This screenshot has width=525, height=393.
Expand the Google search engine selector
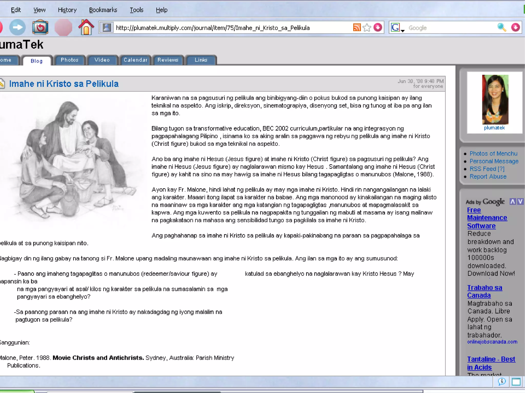tap(397, 28)
